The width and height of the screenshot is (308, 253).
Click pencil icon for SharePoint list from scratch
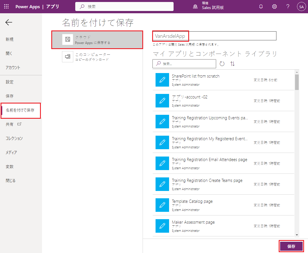pyautogui.click(x=162, y=80)
